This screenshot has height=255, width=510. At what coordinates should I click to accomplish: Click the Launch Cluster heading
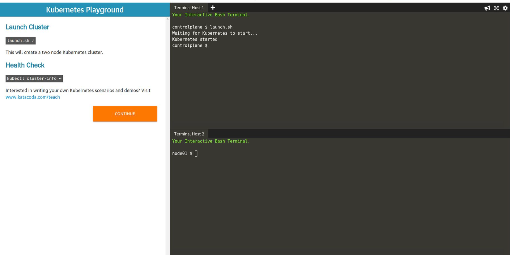(27, 27)
